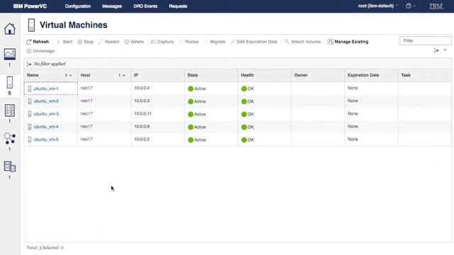Open the ubuntu_vm-3 link
The image size is (454, 255).
45,114
